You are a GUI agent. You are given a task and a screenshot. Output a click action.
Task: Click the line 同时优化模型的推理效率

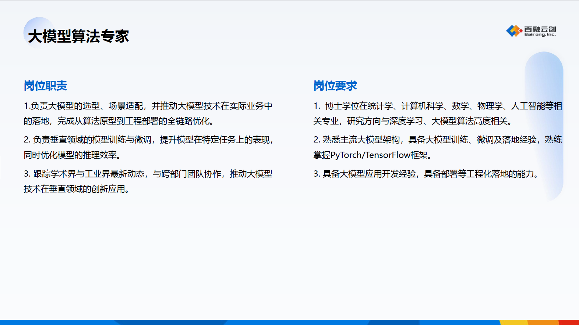[x=72, y=155]
